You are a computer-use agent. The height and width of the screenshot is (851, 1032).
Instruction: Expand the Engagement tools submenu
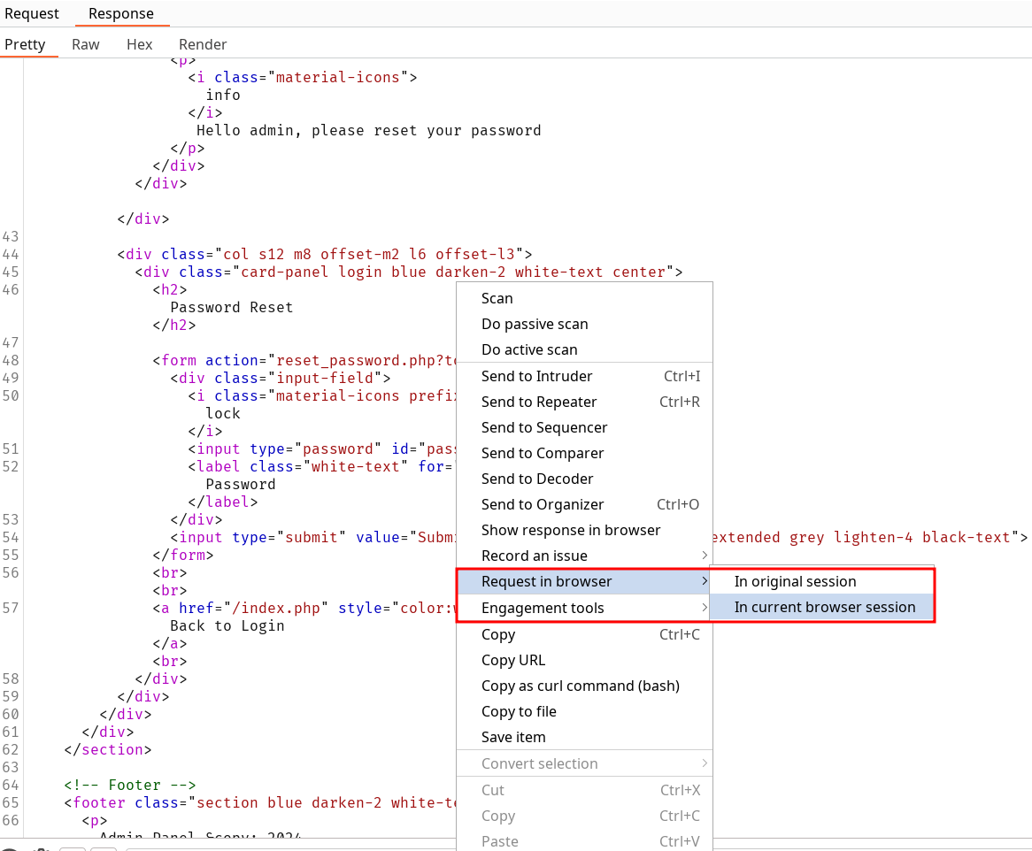click(543, 609)
